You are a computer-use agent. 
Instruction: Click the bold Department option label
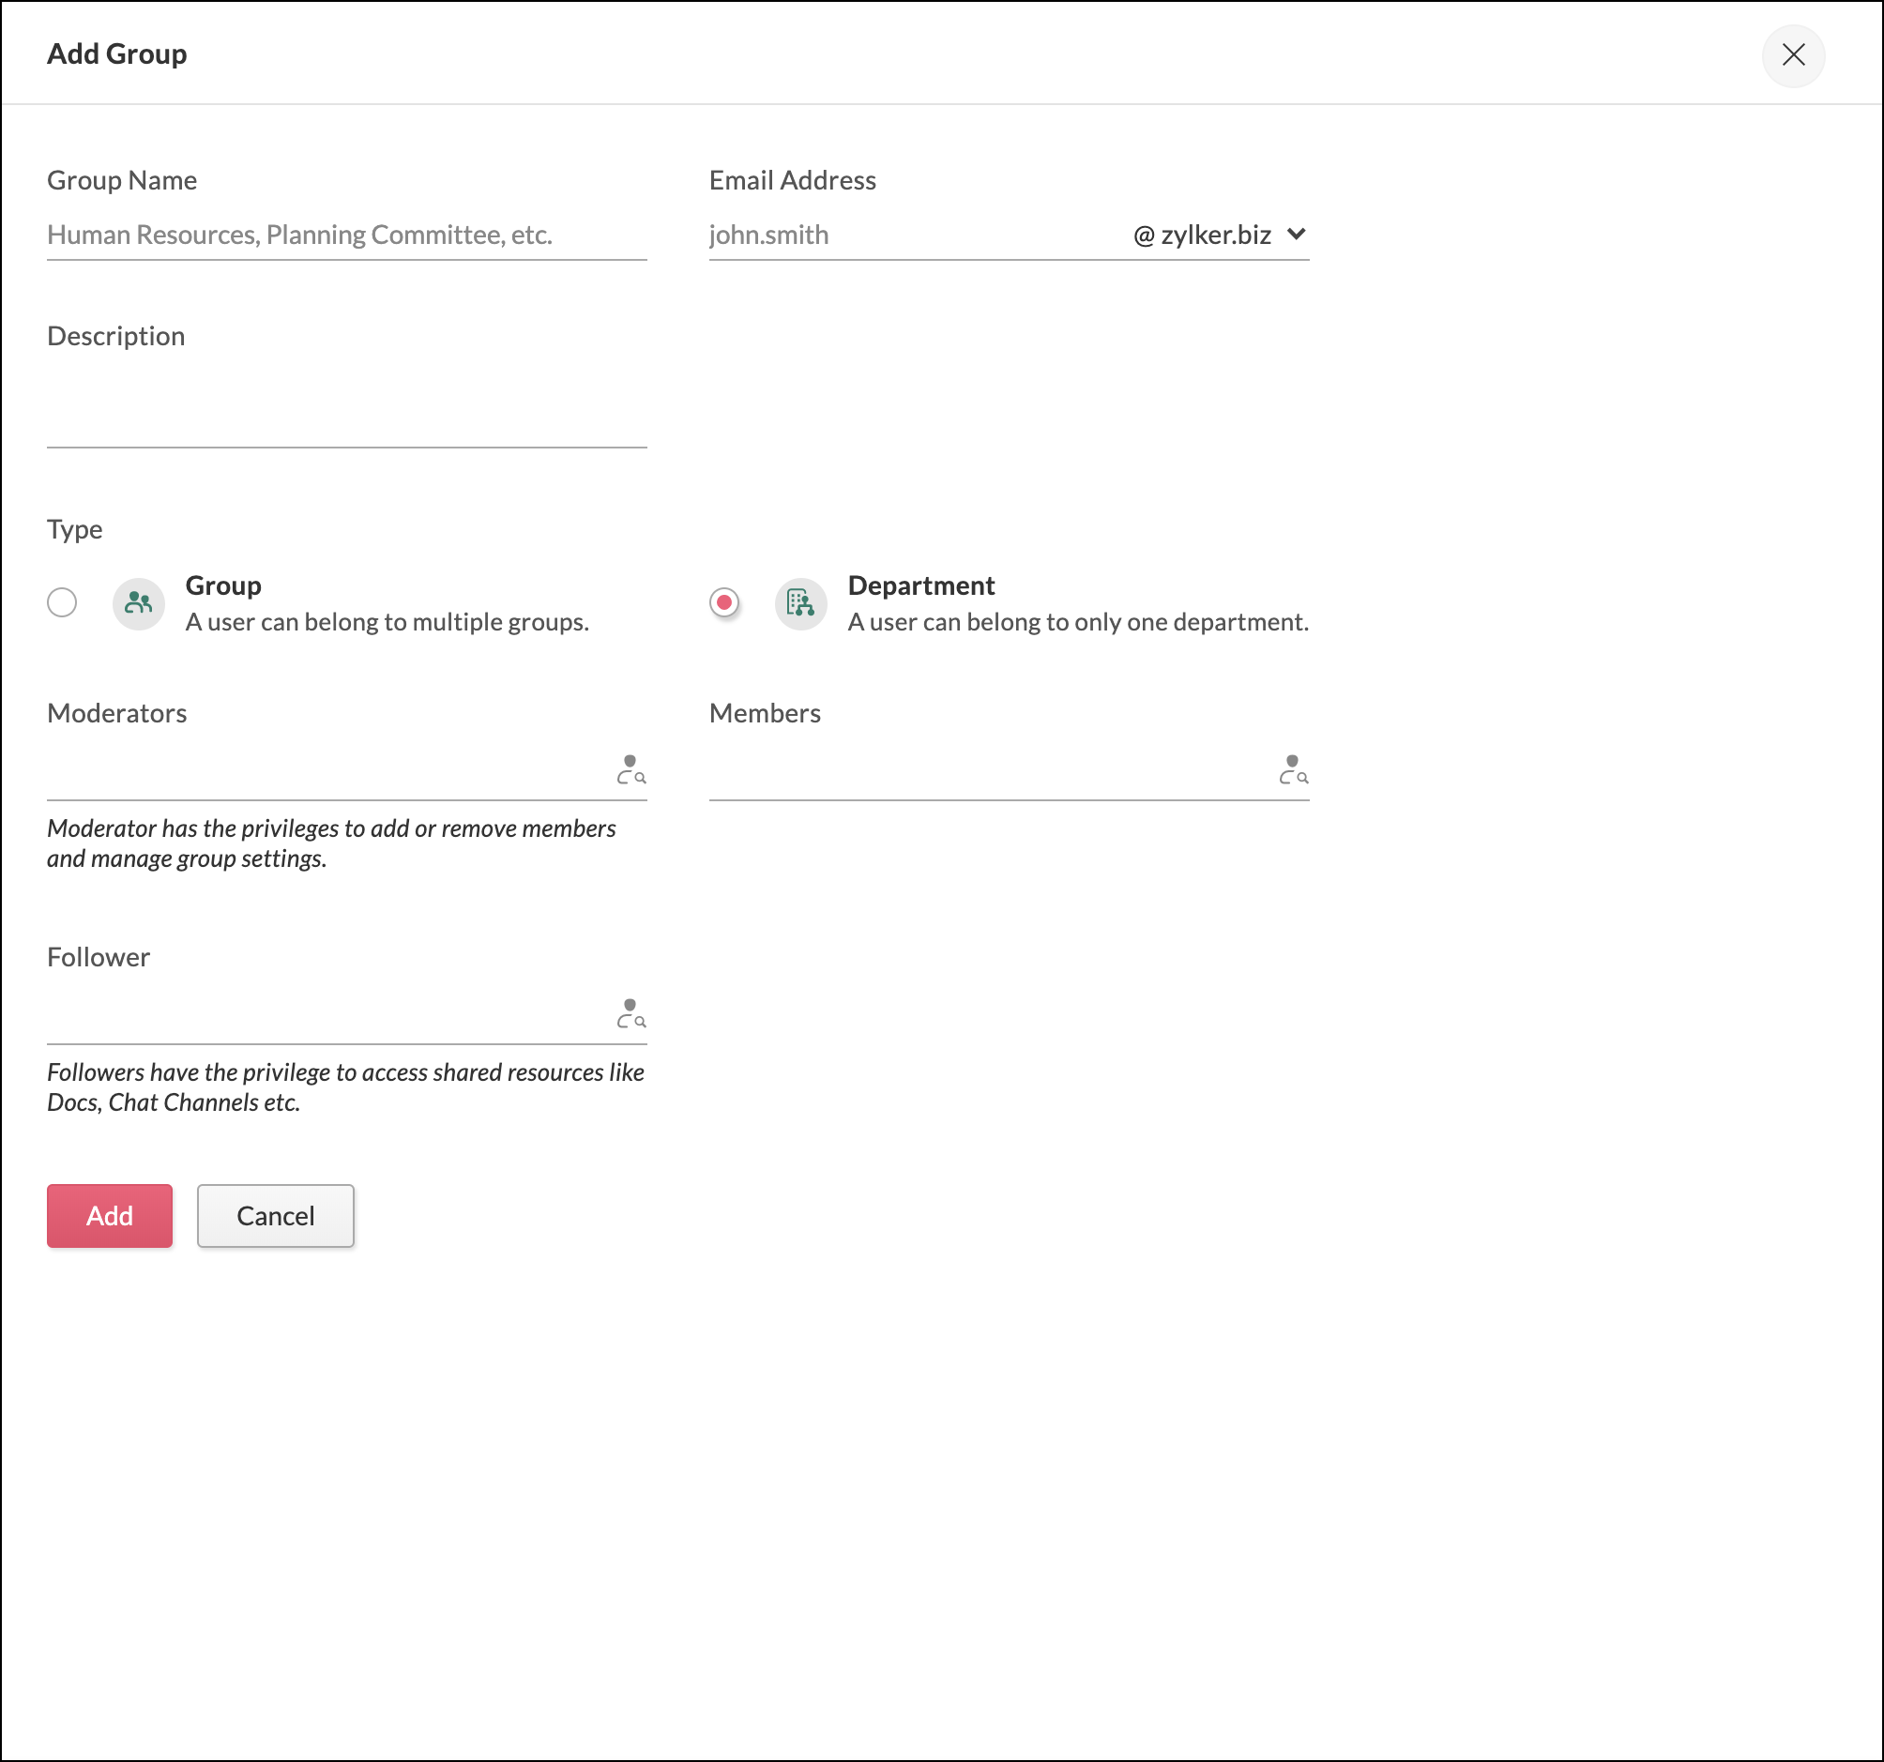(920, 585)
